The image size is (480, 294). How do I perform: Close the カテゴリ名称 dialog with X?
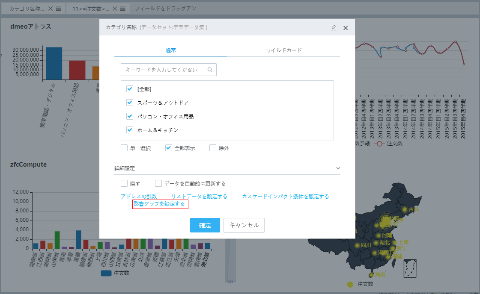[346, 28]
